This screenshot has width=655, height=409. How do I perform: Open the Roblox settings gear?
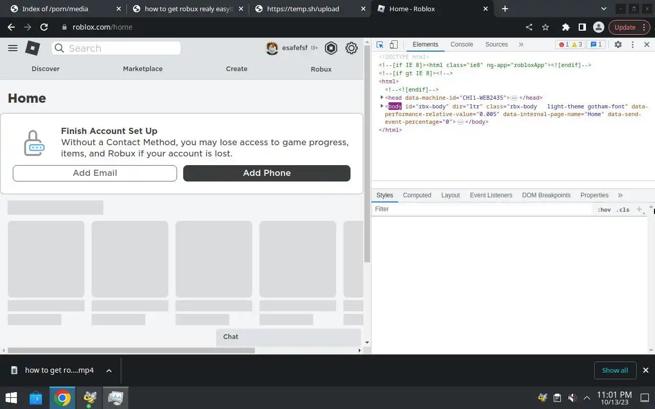pos(352,48)
